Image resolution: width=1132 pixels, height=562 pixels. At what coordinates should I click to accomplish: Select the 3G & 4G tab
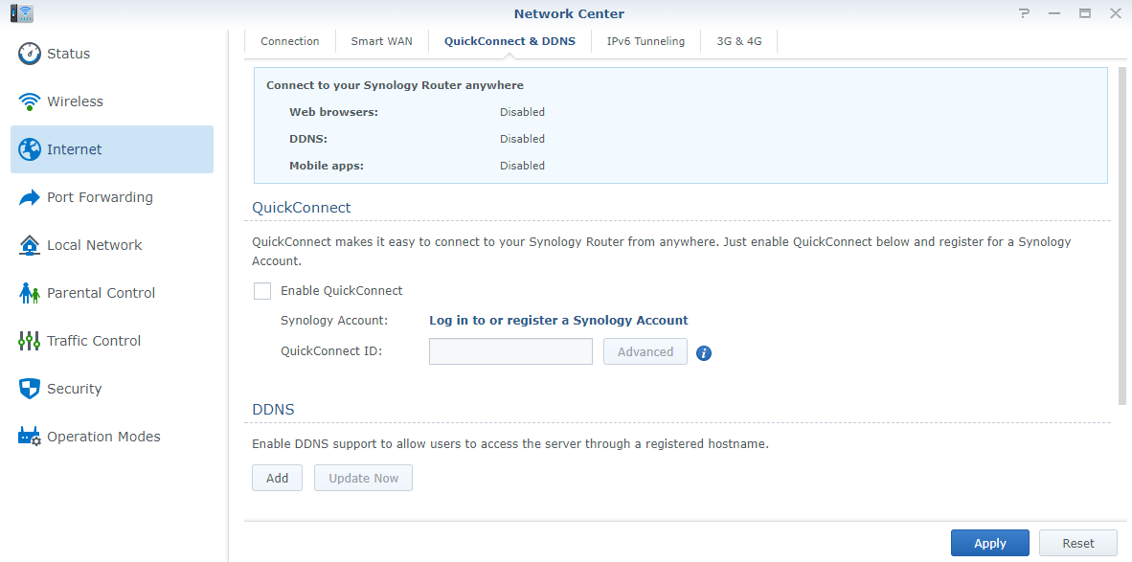pos(739,41)
